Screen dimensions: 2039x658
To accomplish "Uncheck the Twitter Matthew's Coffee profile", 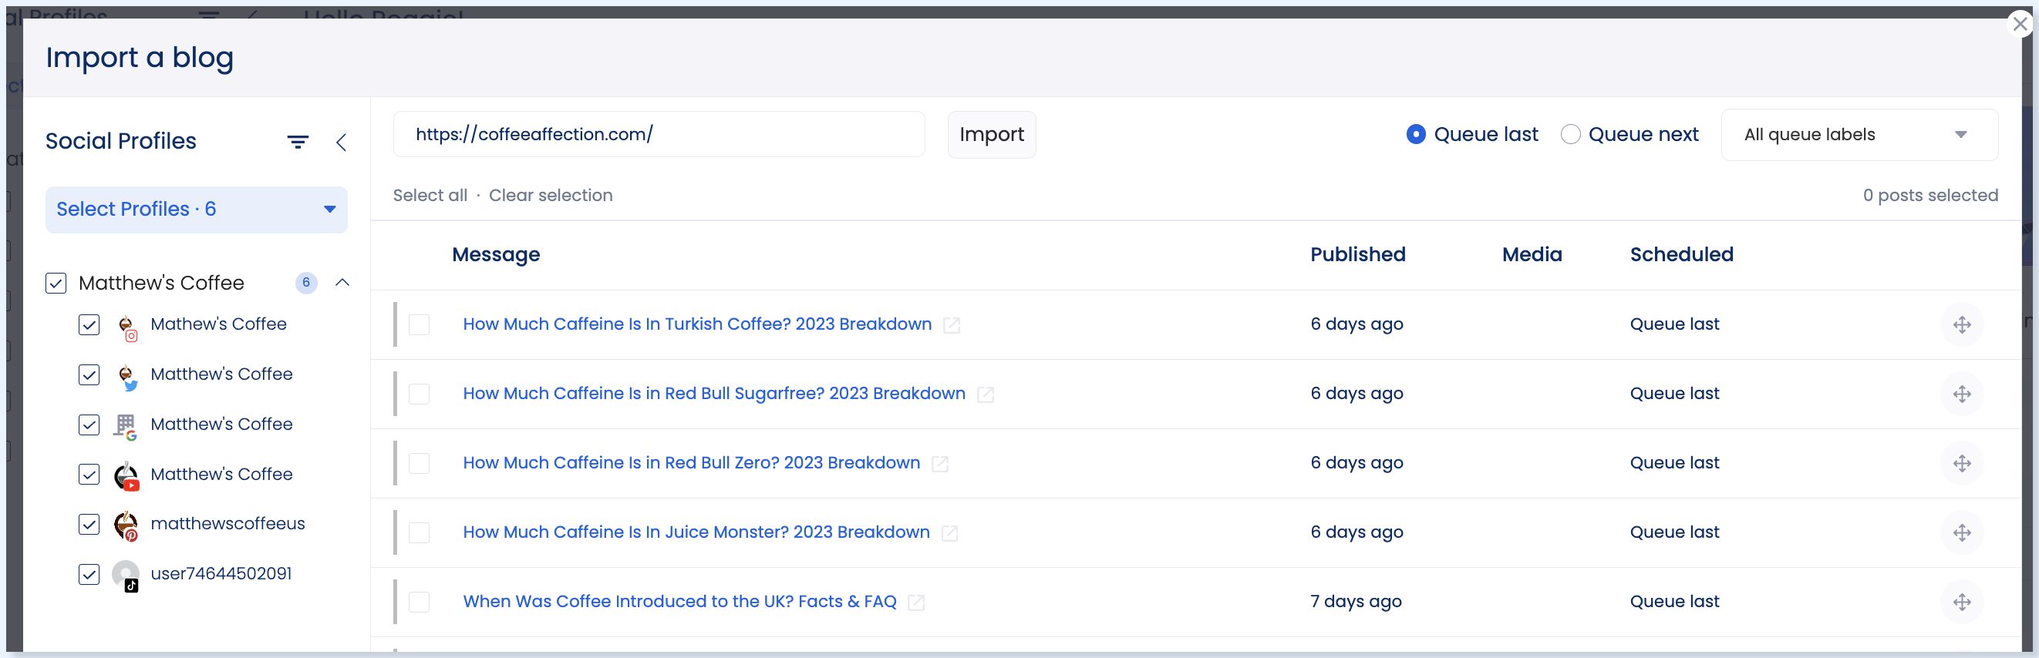I will point(89,375).
